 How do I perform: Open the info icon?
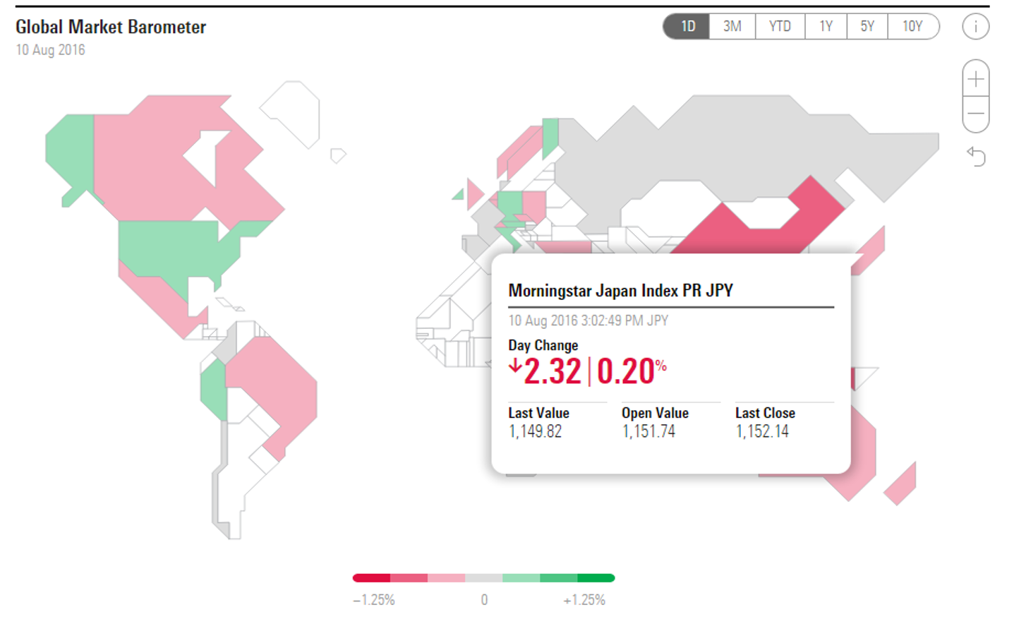(x=975, y=27)
